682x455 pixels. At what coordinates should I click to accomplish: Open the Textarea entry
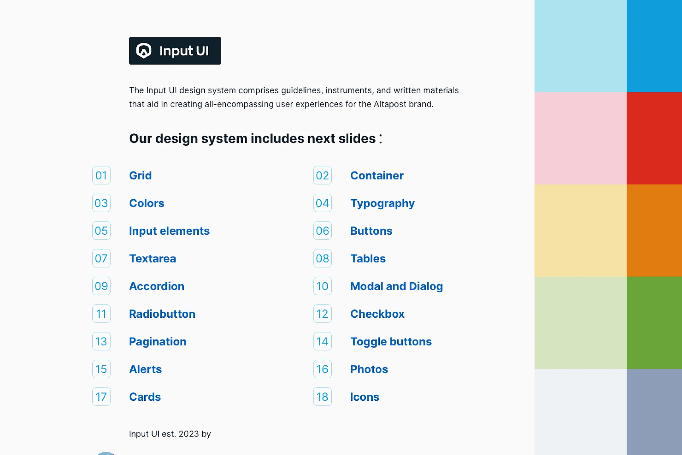tap(153, 258)
